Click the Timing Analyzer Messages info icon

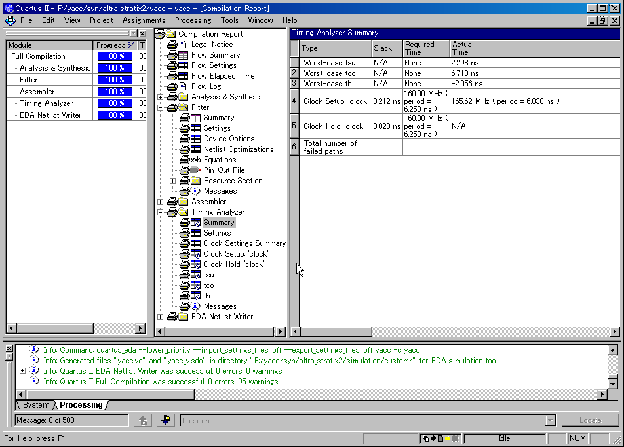[195, 306]
